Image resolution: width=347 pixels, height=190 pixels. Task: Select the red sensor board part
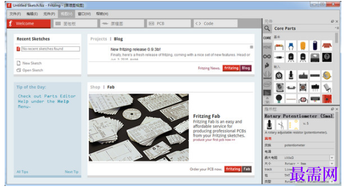[x=327, y=99]
